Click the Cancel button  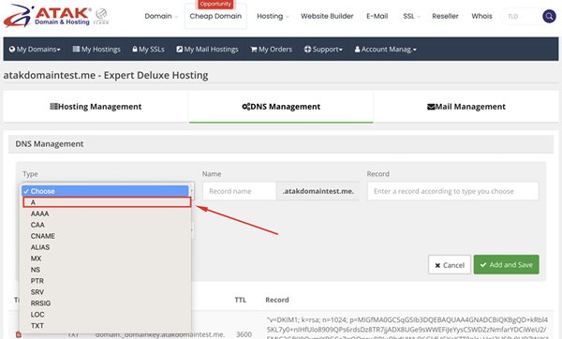click(450, 265)
